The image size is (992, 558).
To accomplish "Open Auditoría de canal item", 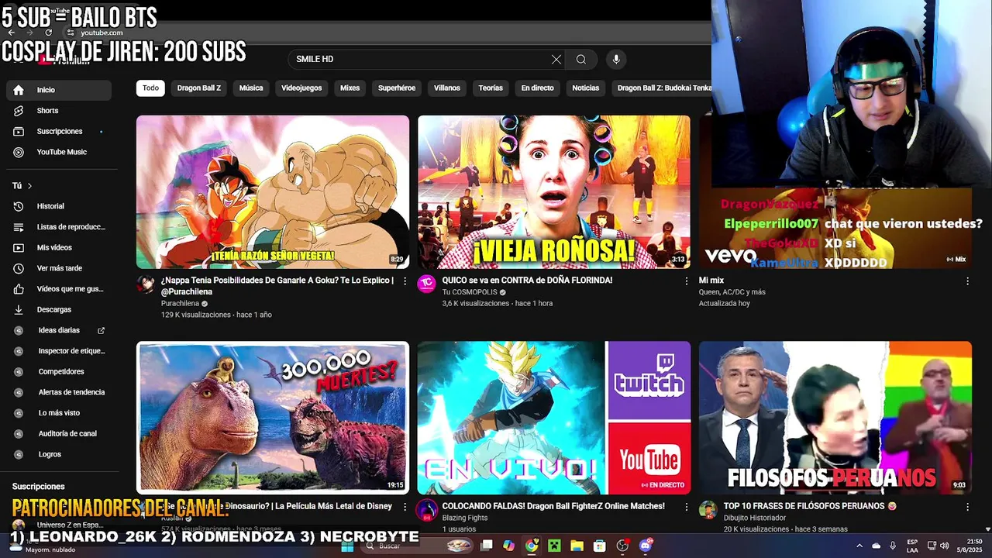I will [x=59, y=433].
